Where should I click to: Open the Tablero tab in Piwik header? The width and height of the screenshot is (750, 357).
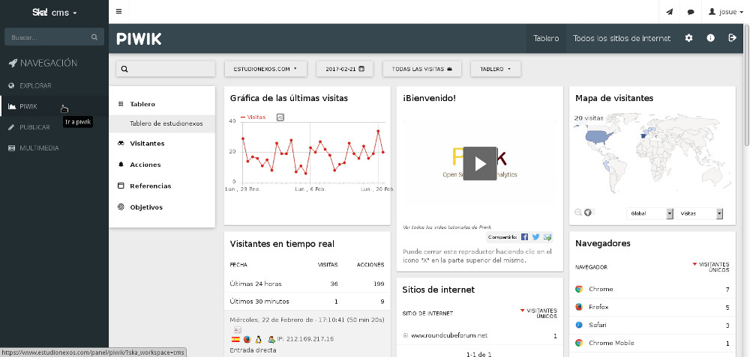(x=546, y=38)
